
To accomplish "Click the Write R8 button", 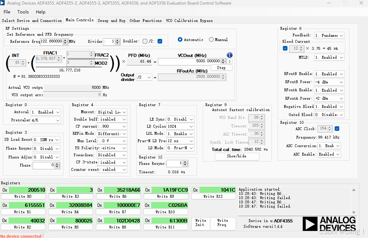I will tap(118, 227).
